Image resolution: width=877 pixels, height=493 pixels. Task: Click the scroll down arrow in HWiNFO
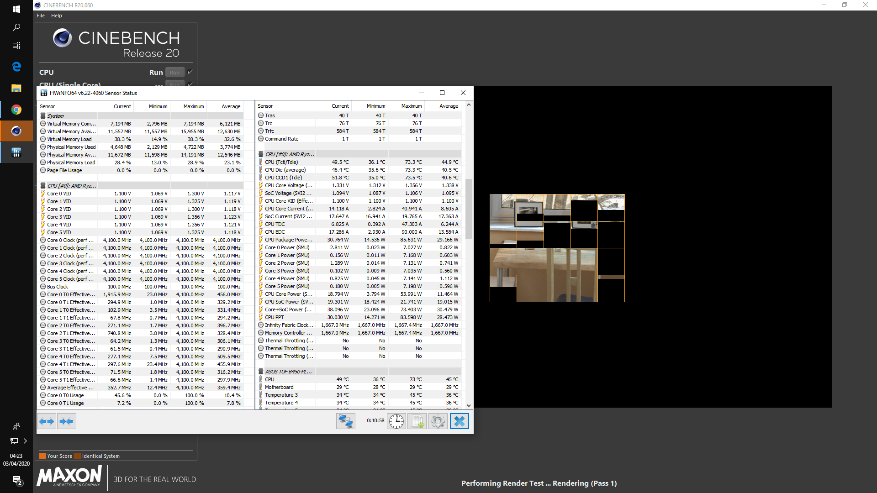click(469, 405)
